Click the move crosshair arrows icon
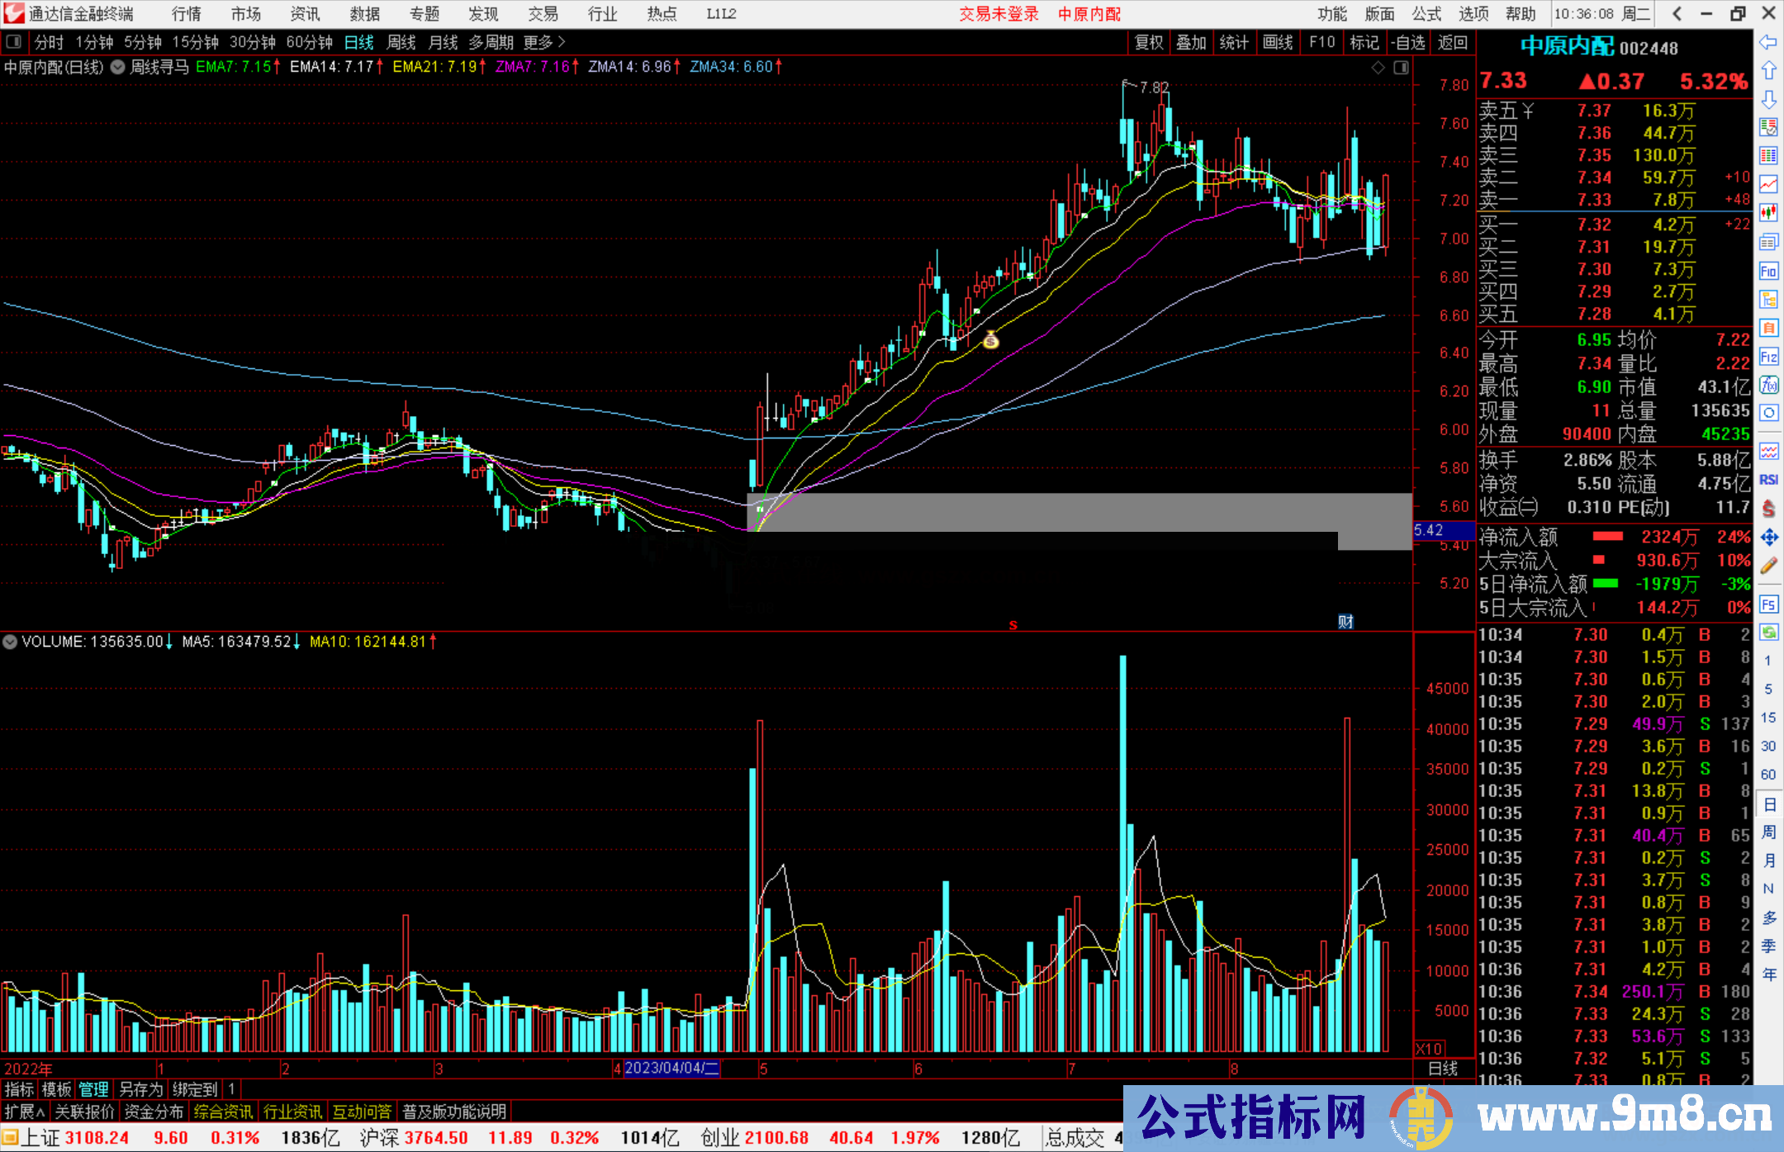 coord(1768,538)
